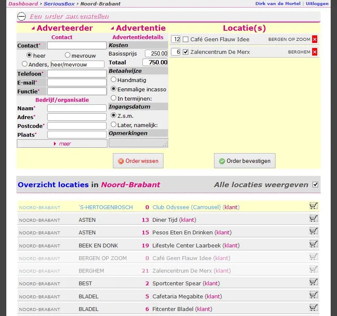Select 'Z.s.m.' start date option
Viewport: 337px width, 316px height.
point(113,115)
